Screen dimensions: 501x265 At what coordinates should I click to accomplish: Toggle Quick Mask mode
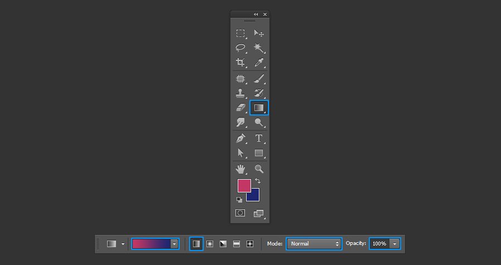click(x=240, y=213)
